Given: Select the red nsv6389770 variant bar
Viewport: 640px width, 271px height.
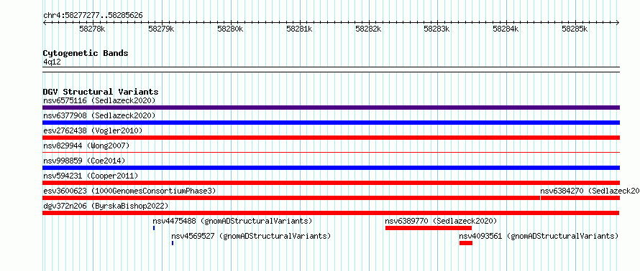Looking at the screenshot, I should 429,228.
